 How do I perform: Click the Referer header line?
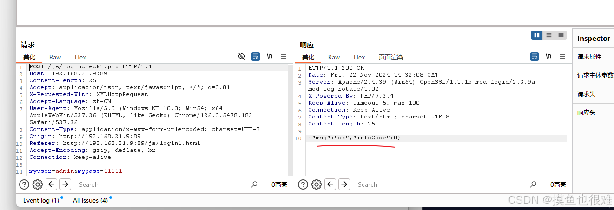point(115,143)
